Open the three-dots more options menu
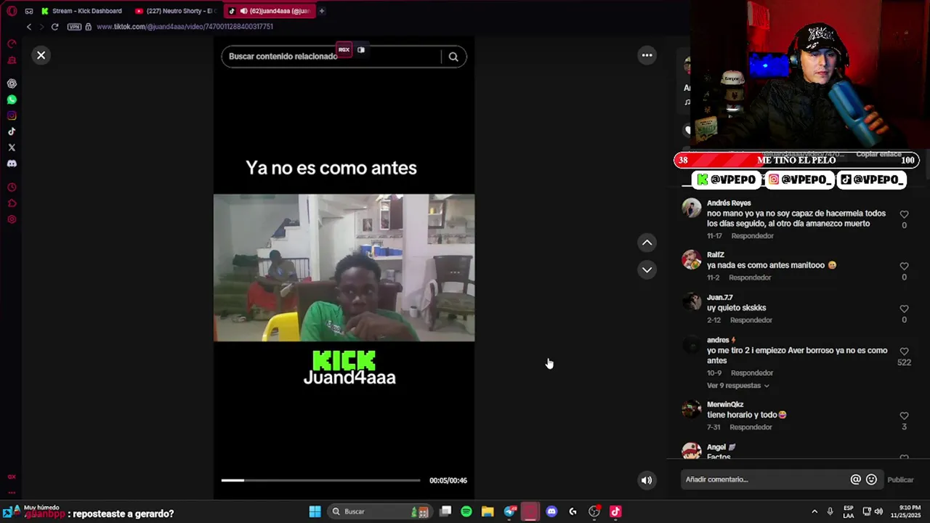Viewport: 930px width, 523px height. tap(647, 55)
